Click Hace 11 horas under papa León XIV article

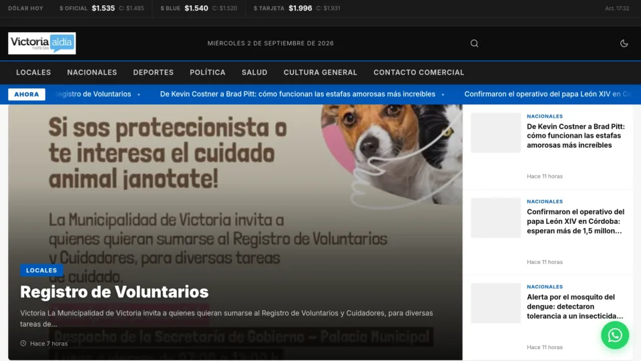(x=545, y=262)
